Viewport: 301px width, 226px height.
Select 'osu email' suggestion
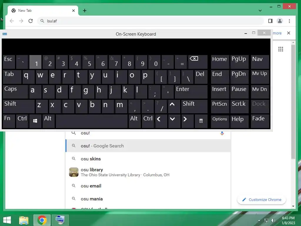coord(148,186)
